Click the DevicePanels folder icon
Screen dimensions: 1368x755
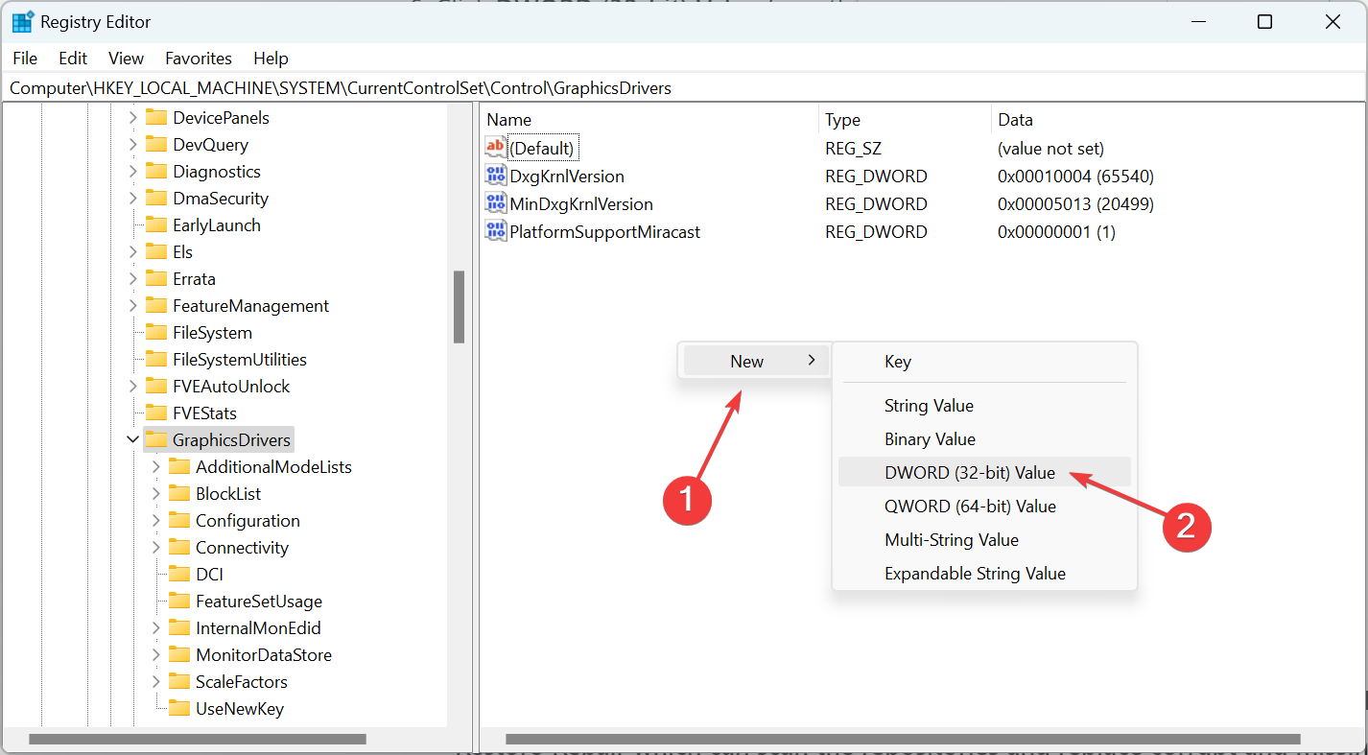coord(156,117)
